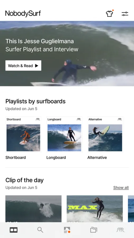Tap the film strip home tab
The image size is (134, 238).
point(14,230)
